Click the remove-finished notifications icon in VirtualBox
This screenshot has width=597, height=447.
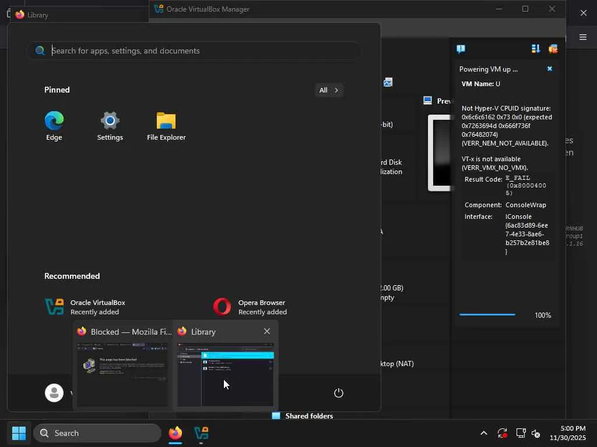click(x=553, y=49)
